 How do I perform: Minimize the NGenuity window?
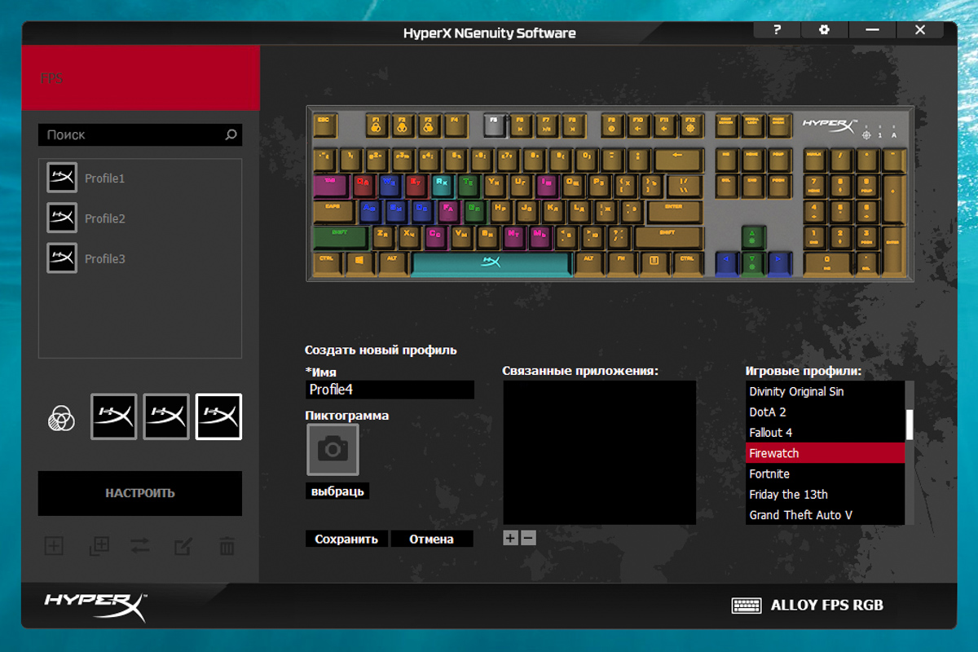click(872, 30)
